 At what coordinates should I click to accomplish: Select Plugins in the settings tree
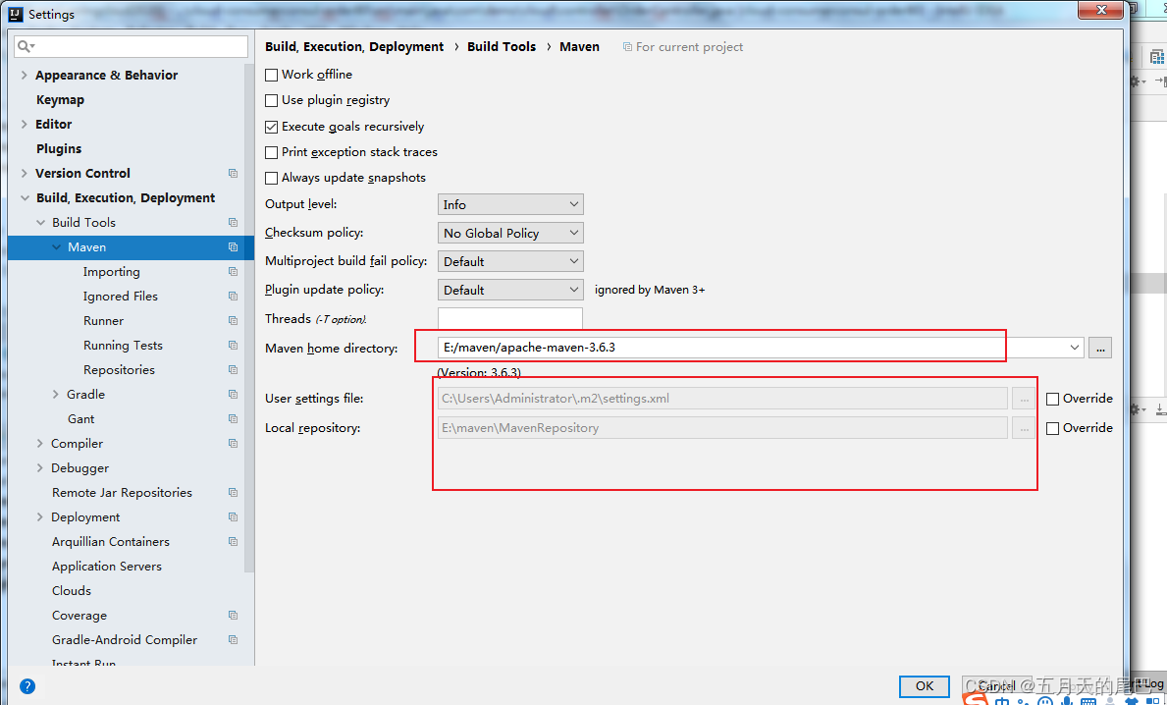click(x=59, y=149)
